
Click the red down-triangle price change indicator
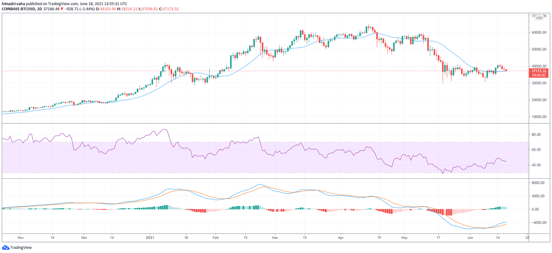62,9
